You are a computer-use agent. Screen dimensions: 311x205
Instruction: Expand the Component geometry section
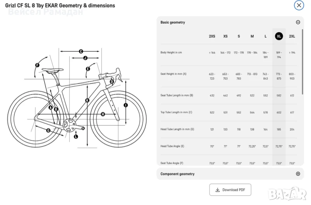click(298, 174)
